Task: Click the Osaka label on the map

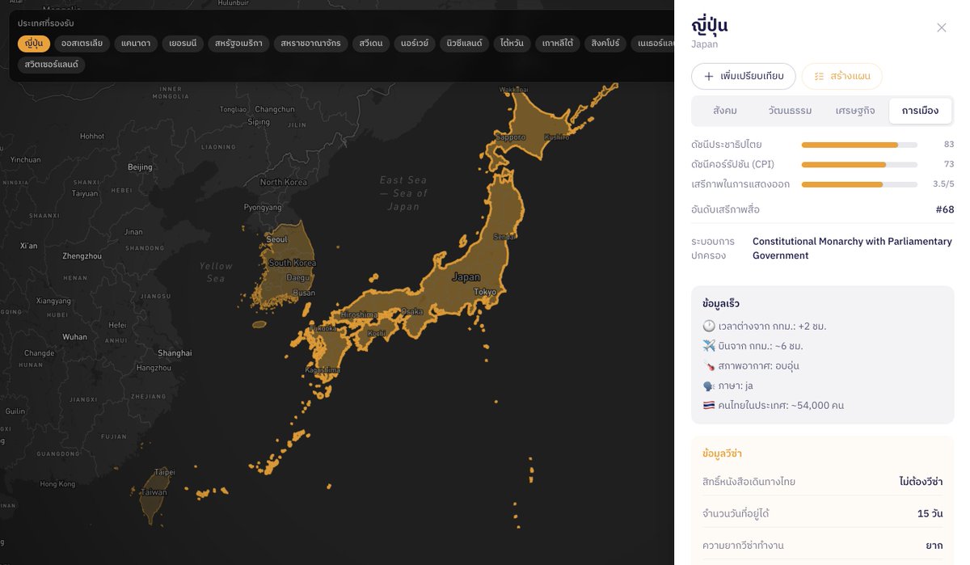Action: pyautogui.click(x=411, y=311)
